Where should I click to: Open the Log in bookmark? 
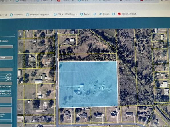coord(104,14)
